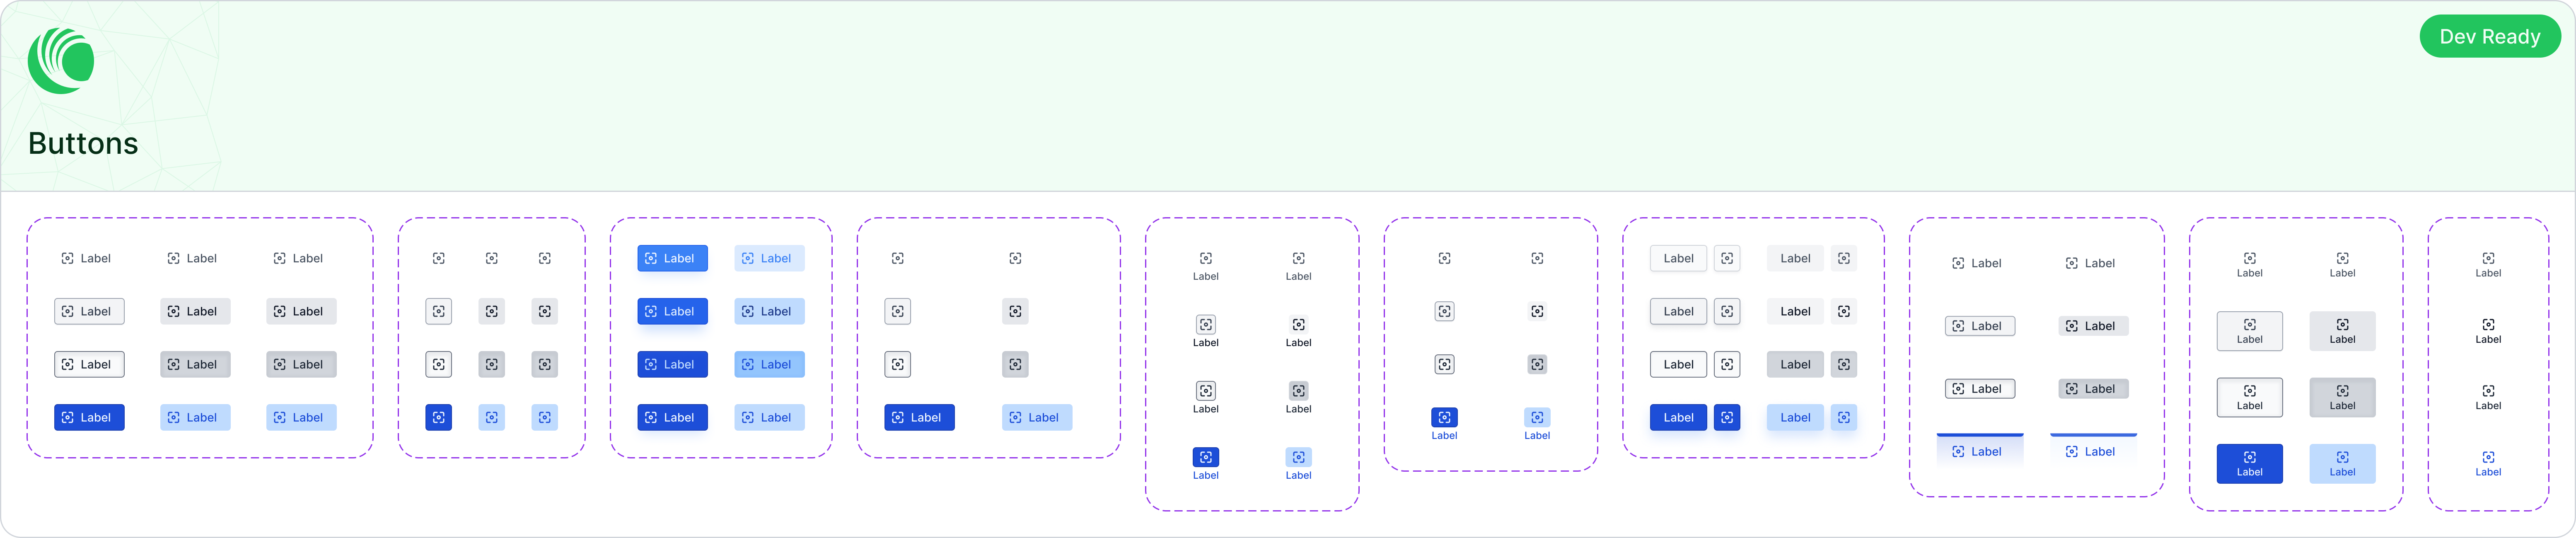Click top-right plain icon button in second dashed group
The width and height of the screenshot is (2576, 538).
click(544, 258)
